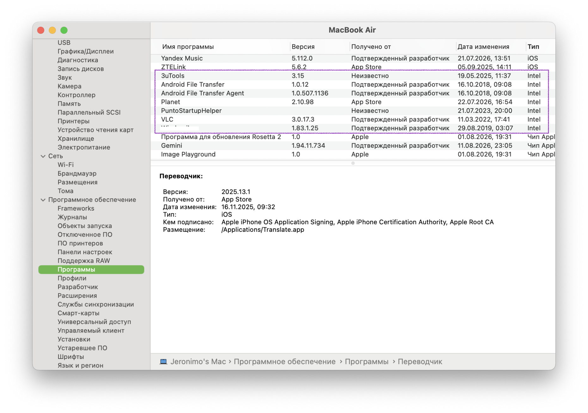Image resolution: width=588 pixels, height=413 pixels.
Task: Select Диагностика in the sidebar
Action: (78, 60)
